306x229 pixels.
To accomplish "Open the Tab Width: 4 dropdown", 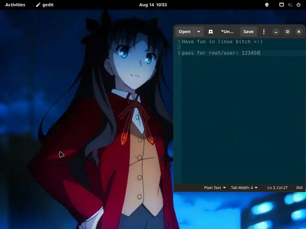I will coord(244,188).
